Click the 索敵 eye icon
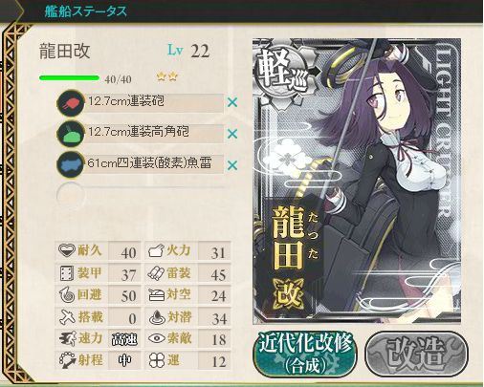The image size is (484, 387). [157, 338]
